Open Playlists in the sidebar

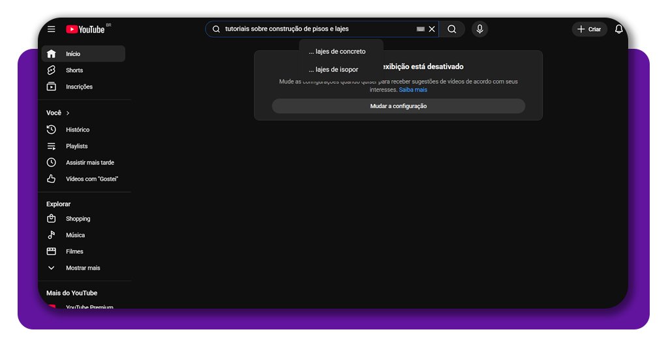(76, 146)
